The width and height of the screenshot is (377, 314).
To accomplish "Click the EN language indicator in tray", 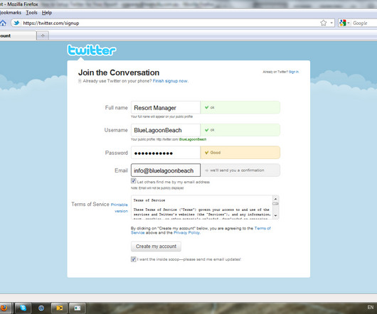I will click(371, 308).
